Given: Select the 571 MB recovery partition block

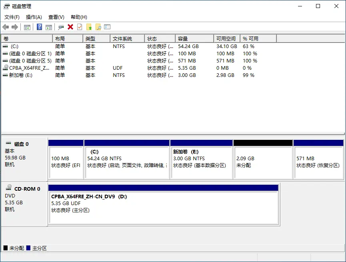Looking at the screenshot, I should tap(318, 159).
